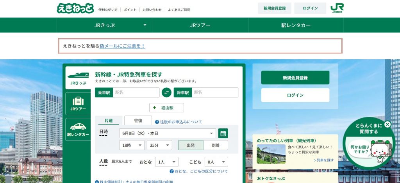Screen dimensions: 400x183
Task: Click the 乗車駅 station input field
Action: (x=136, y=92)
